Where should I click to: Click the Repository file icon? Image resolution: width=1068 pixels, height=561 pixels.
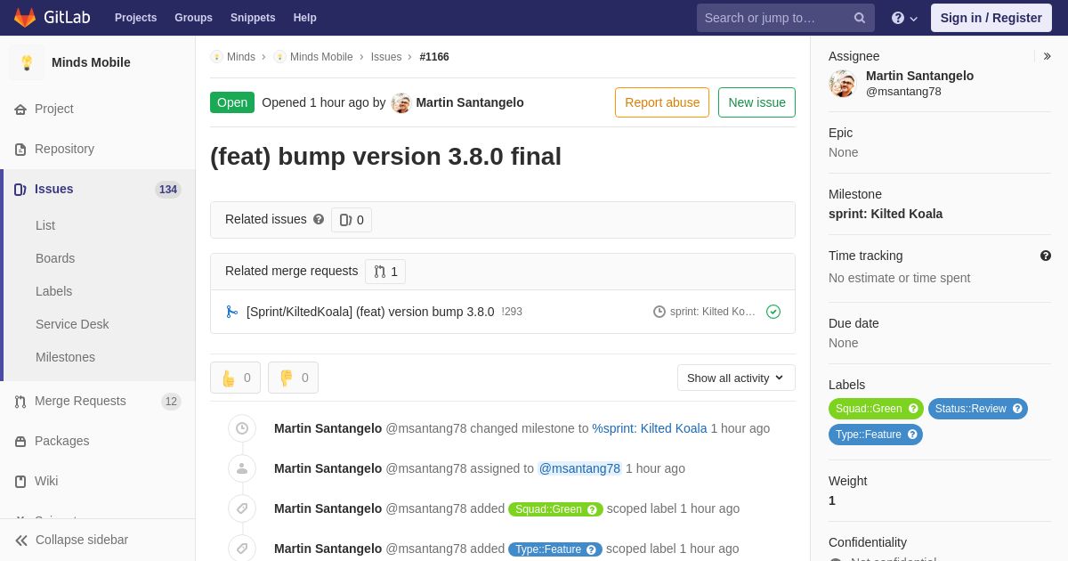coord(20,150)
